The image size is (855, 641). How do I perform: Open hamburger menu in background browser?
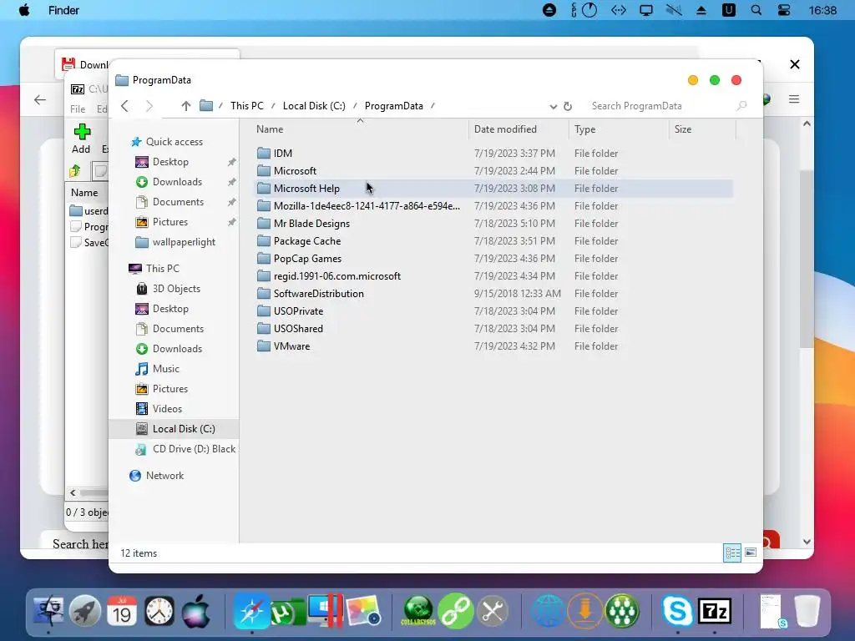[x=794, y=99]
